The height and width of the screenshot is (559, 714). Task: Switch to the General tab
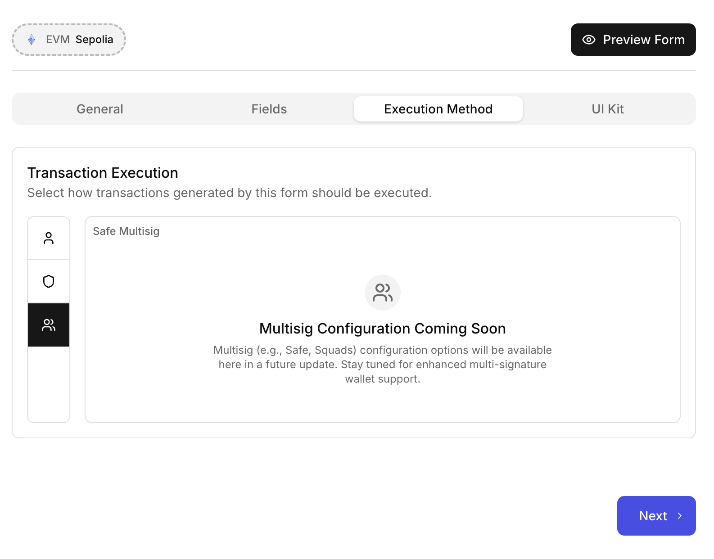click(x=99, y=108)
